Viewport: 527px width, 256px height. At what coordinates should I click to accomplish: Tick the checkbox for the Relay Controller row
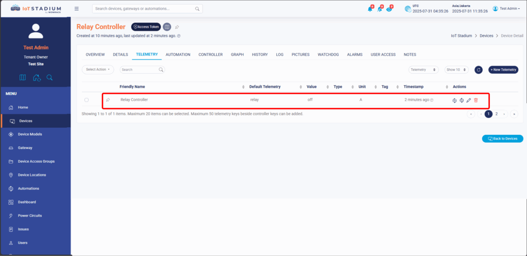[86, 100]
